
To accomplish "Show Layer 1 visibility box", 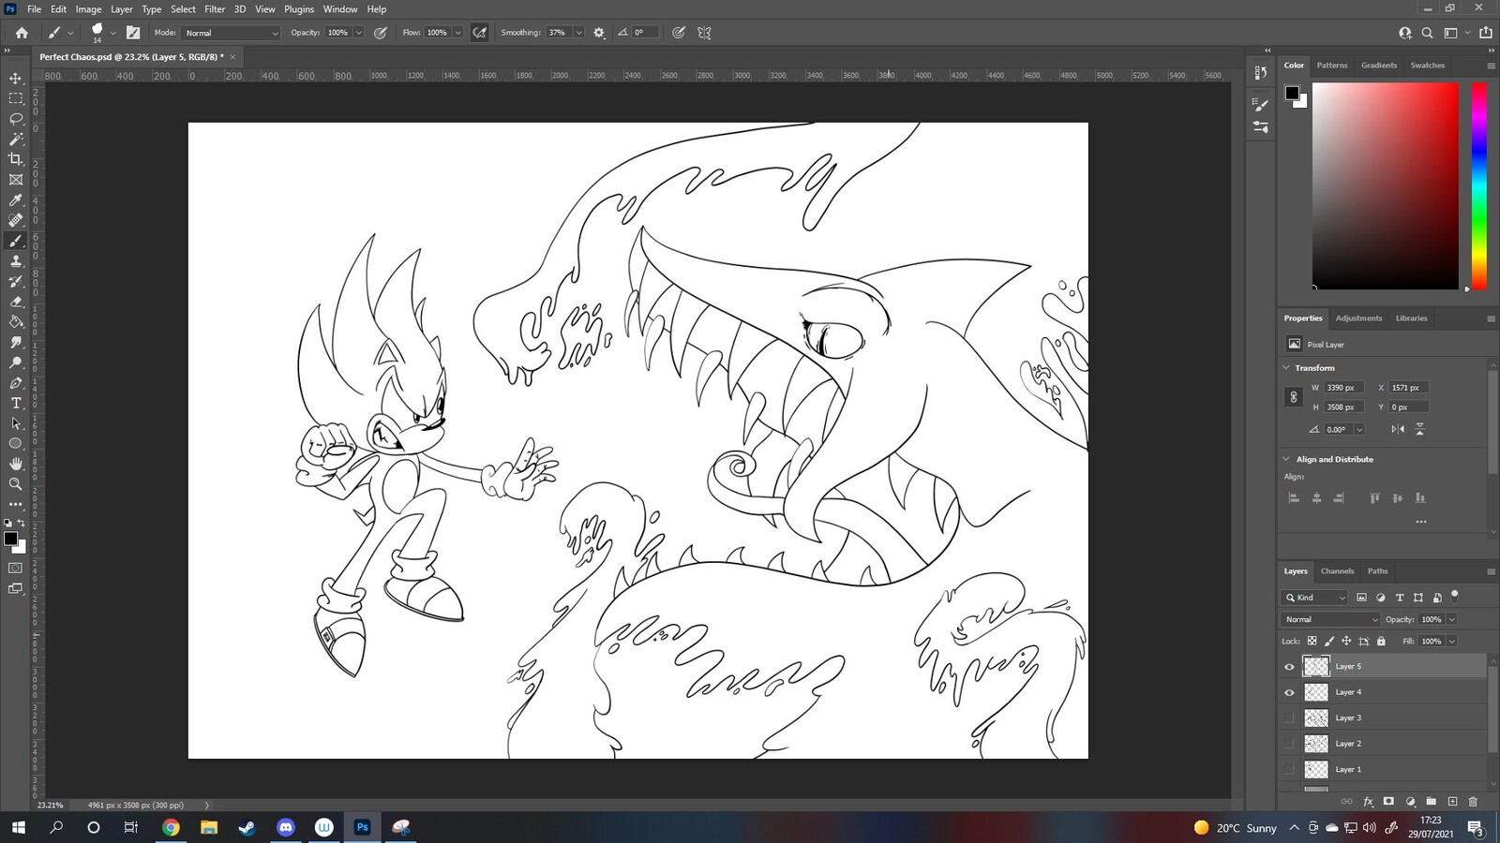I will point(1289,769).
